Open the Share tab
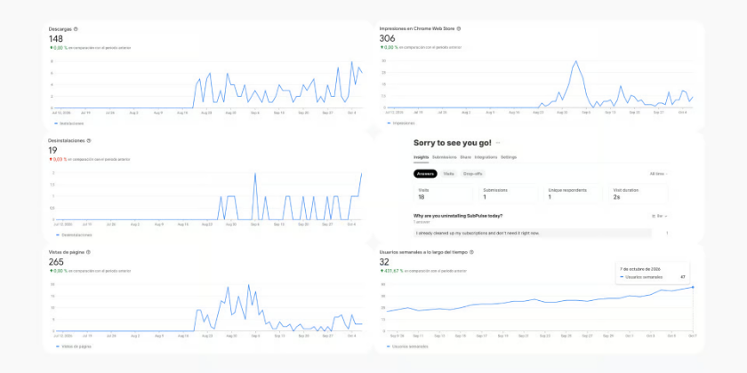This screenshot has height=373, width=747. coord(465,157)
